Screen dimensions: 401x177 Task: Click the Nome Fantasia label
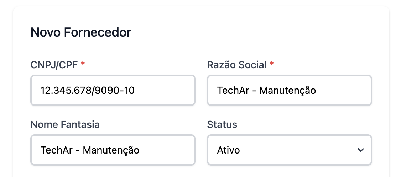click(65, 124)
